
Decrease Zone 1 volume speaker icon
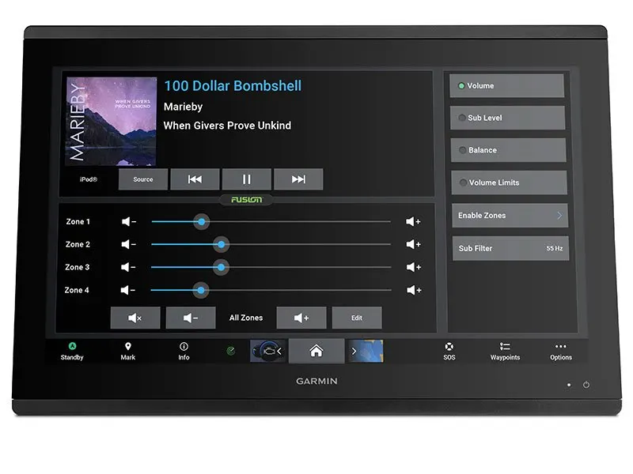click(129, 222)
